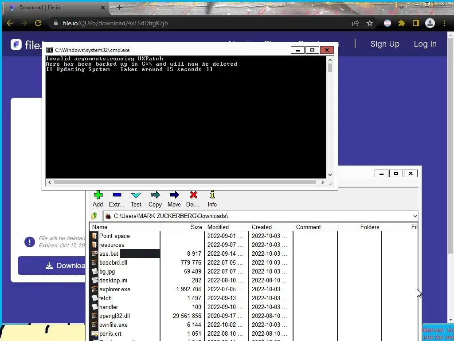The image size is (454, 341).
Task: Toggle the browser side panel icon
Action: coord(416,23)
